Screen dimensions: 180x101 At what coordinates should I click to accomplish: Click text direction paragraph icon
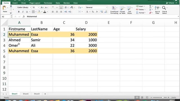point(71,8)
